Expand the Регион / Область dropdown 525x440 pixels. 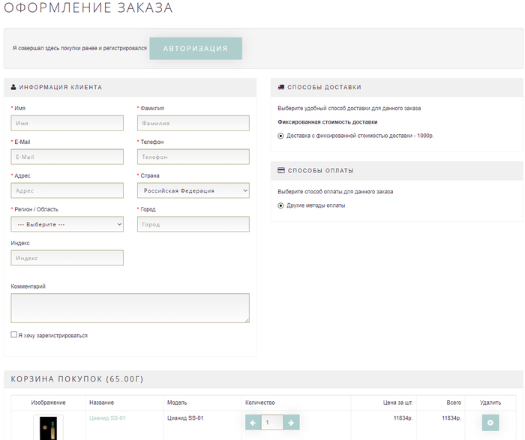click(x=67, y=224)
